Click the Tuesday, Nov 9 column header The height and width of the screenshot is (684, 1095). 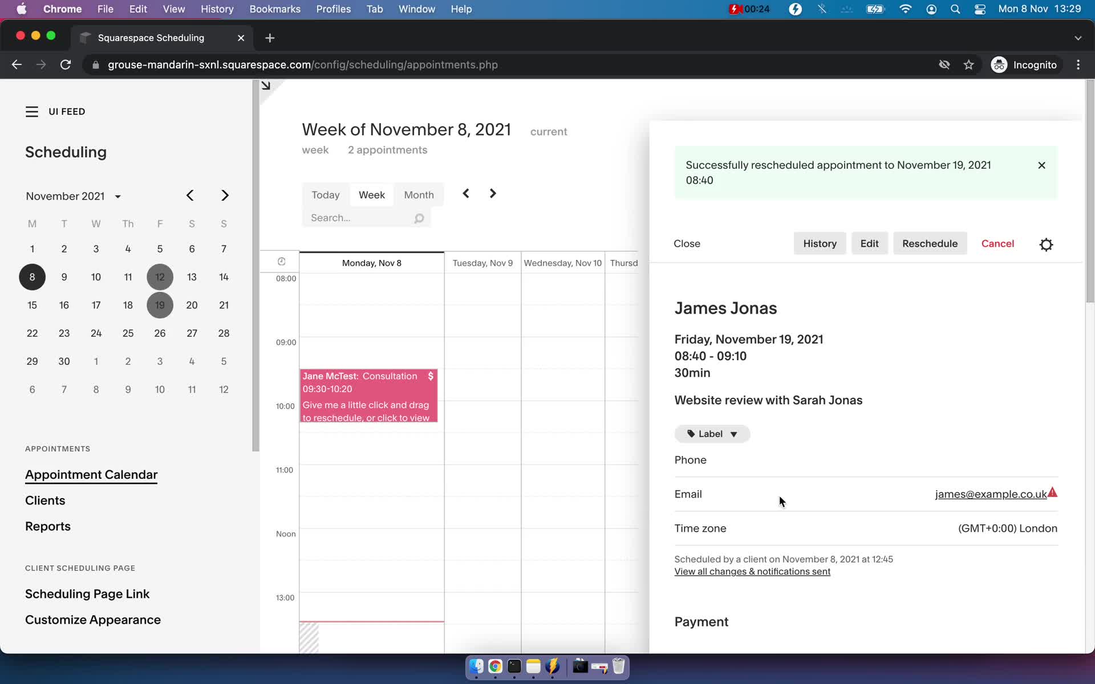(482, 263)
